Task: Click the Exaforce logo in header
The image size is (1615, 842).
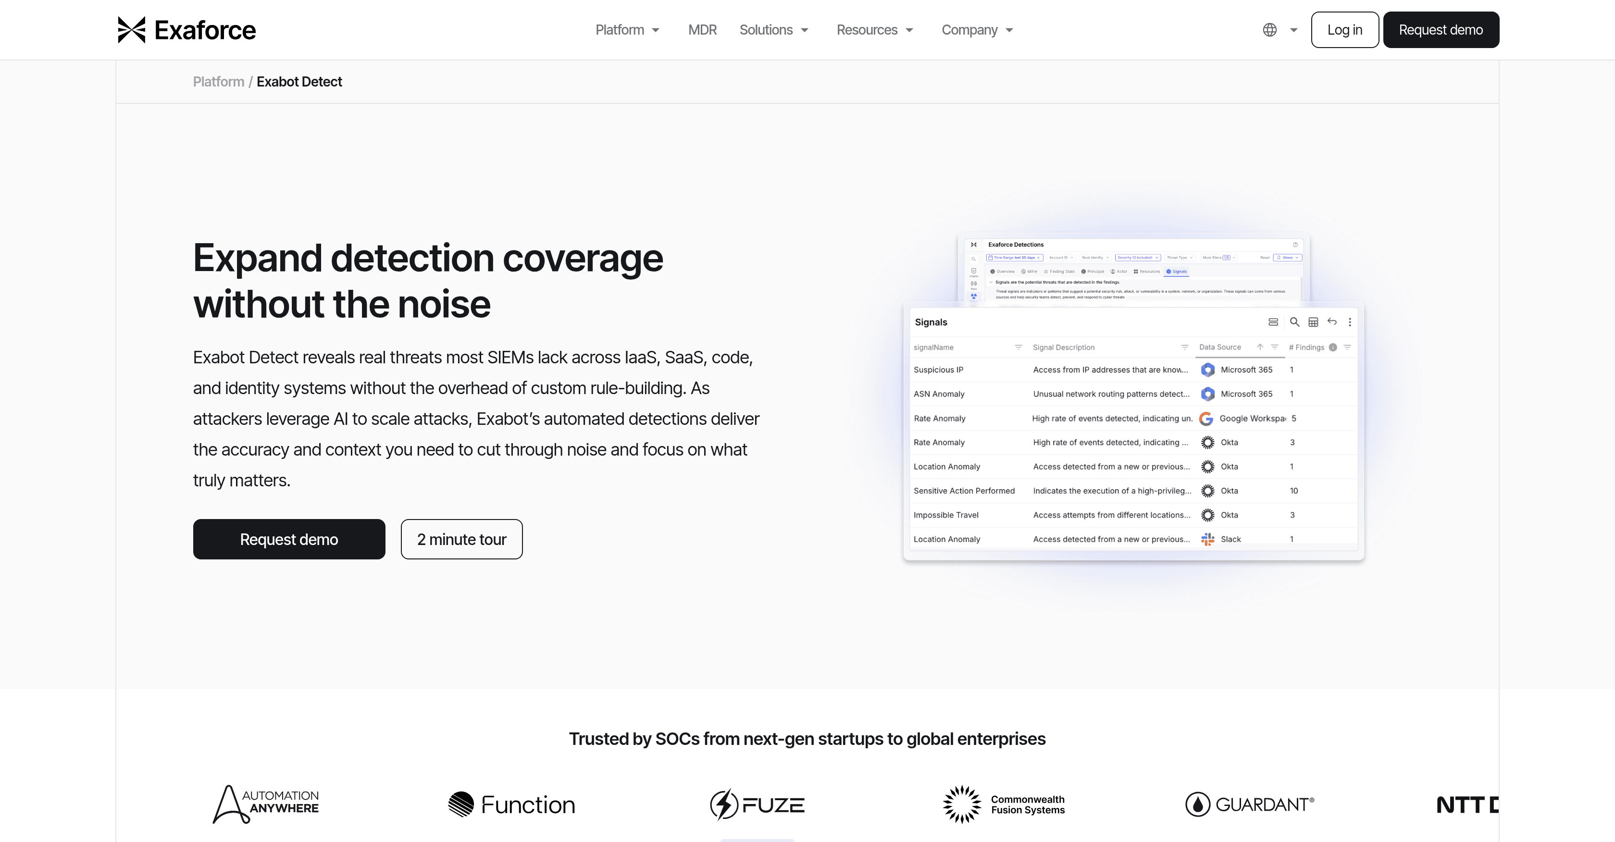Action: [x=187, y=30]
